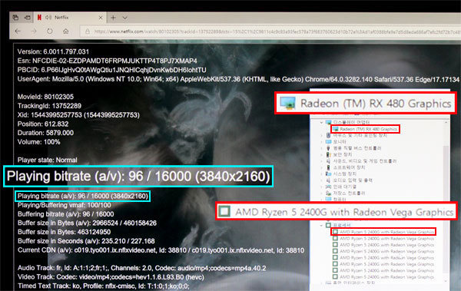
Task: Click the lower device list scroll-down arrow
Action: tap(446, 281)
